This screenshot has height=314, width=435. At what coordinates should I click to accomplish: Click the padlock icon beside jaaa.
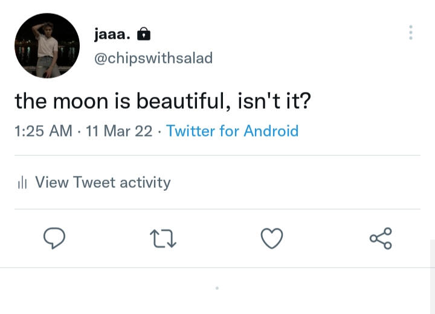(x=143, y=35)
